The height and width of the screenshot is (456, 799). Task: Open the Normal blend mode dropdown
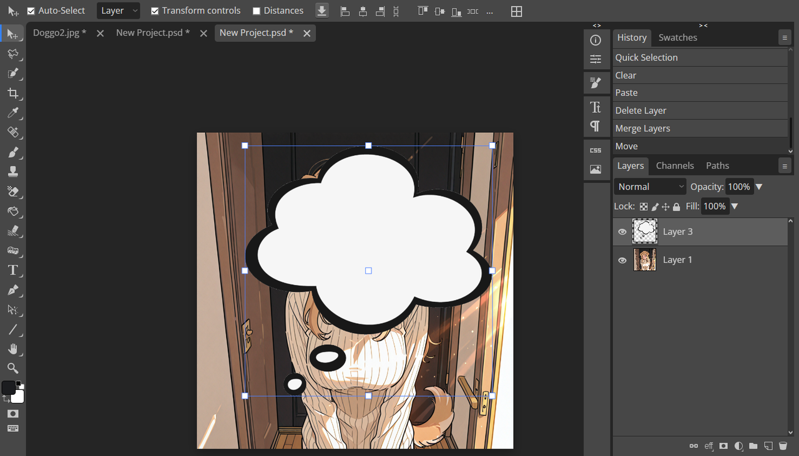(x=650, y=187)
